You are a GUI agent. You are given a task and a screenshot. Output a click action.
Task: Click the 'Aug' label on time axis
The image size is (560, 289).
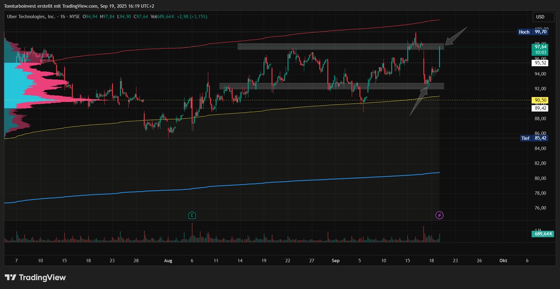tap(168, 261)
